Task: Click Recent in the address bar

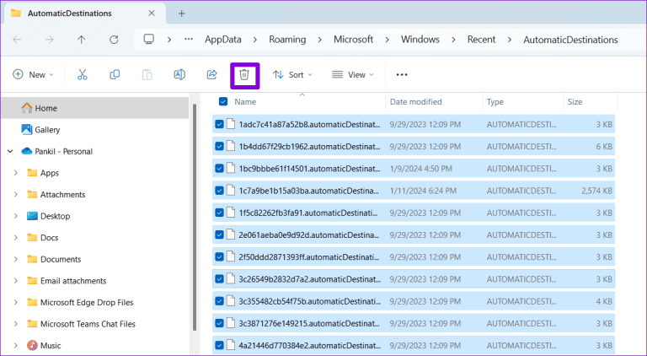Action: [x=481, y=40]
